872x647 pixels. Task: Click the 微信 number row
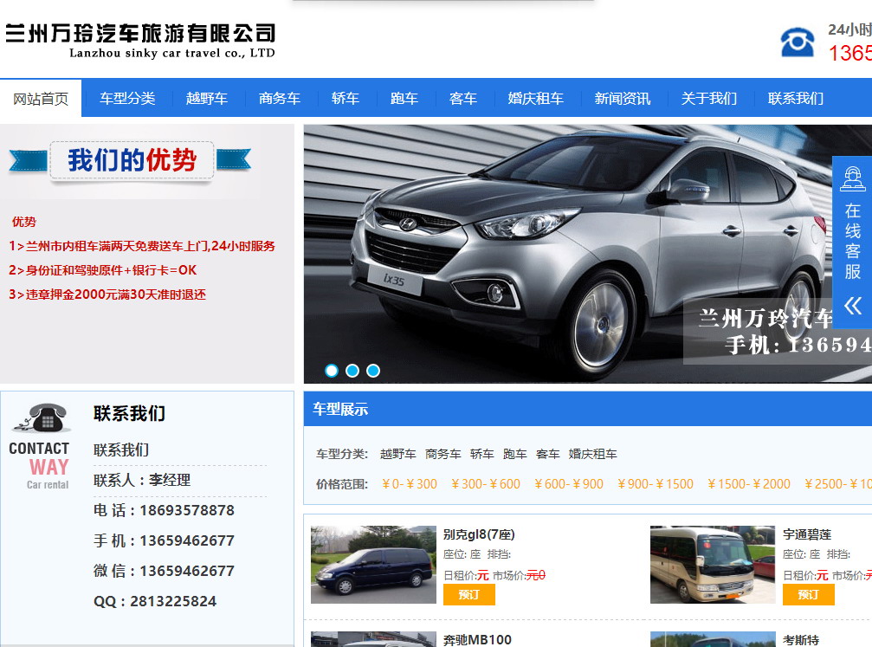(x=164, y=571)
